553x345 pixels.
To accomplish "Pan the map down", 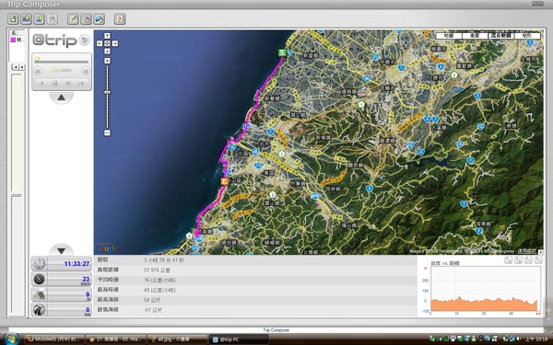I will [x=107, y=51].
